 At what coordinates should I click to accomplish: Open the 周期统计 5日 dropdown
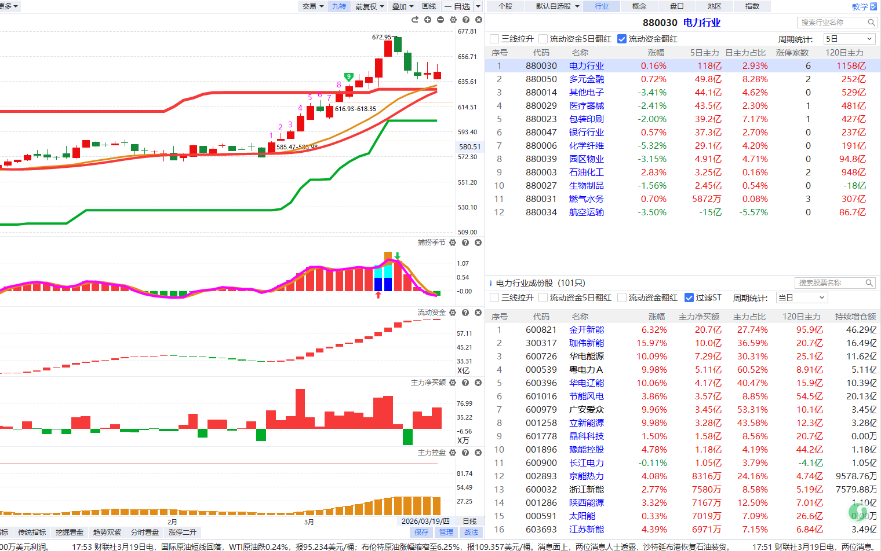click(x=849, y=39)
